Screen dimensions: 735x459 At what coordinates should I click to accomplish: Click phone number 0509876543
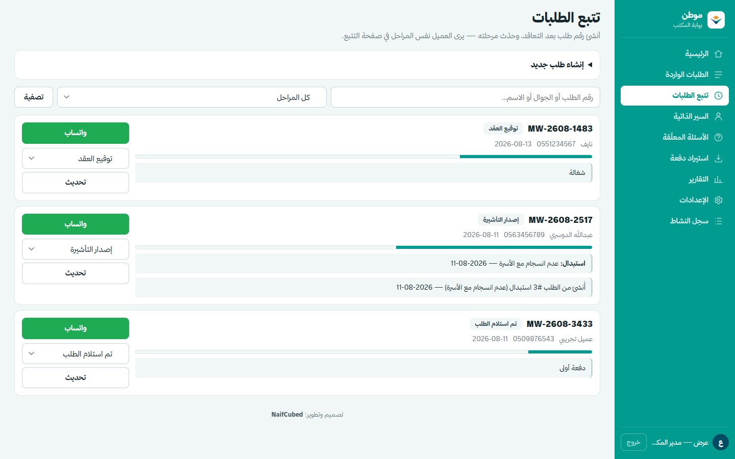(x=533, y=339)
